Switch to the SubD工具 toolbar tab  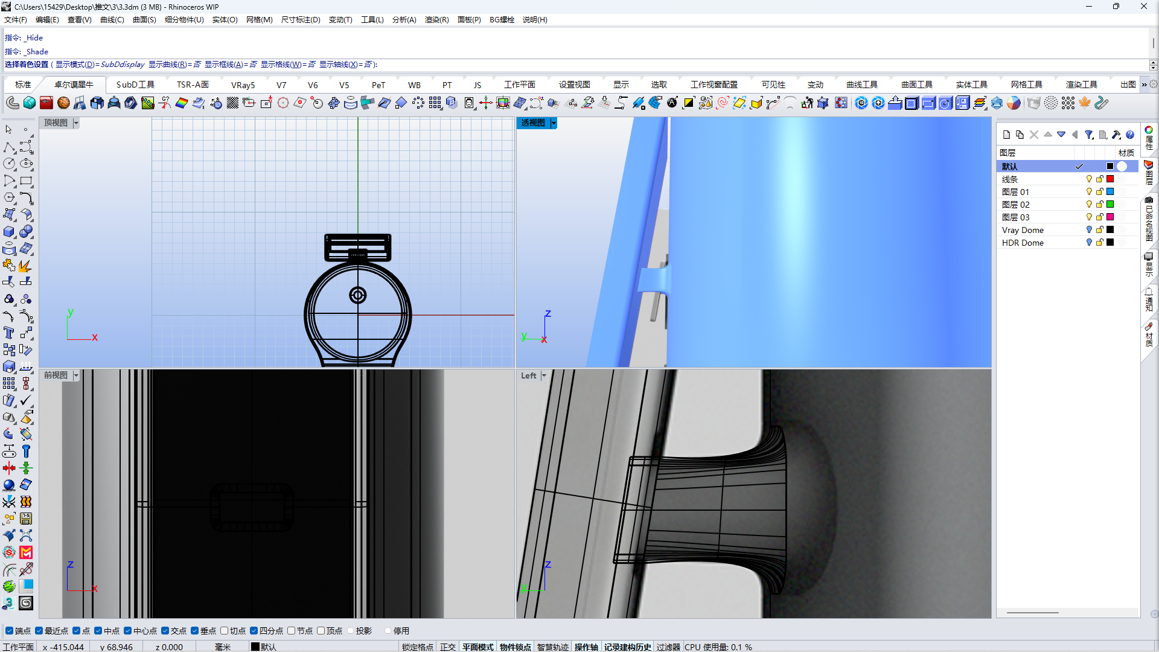(135, 85)
